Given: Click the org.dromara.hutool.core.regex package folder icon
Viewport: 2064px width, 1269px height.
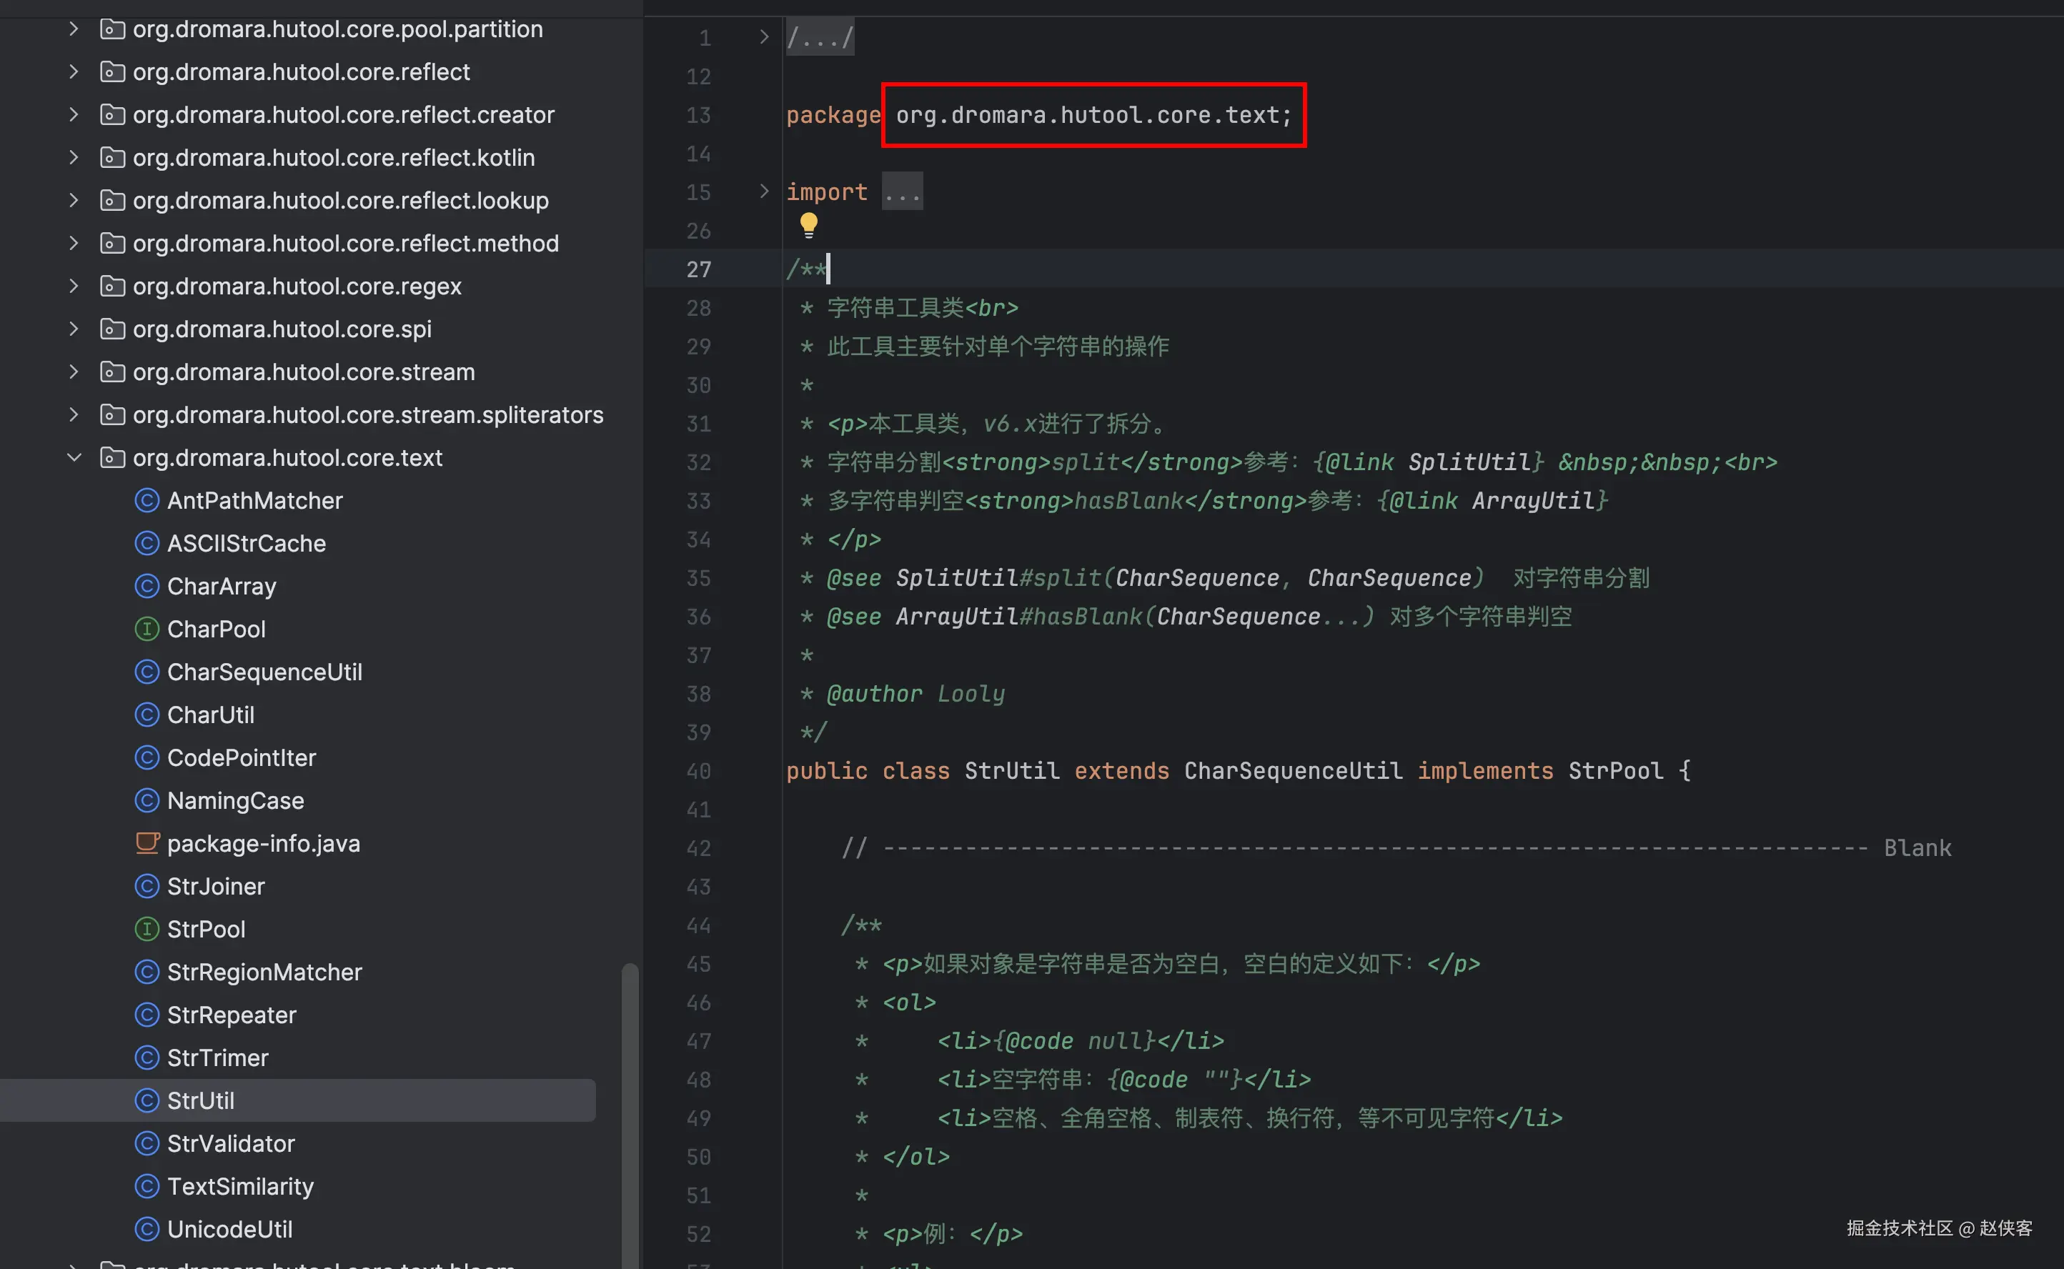Looking at the screenshot, I should [112, 287].
